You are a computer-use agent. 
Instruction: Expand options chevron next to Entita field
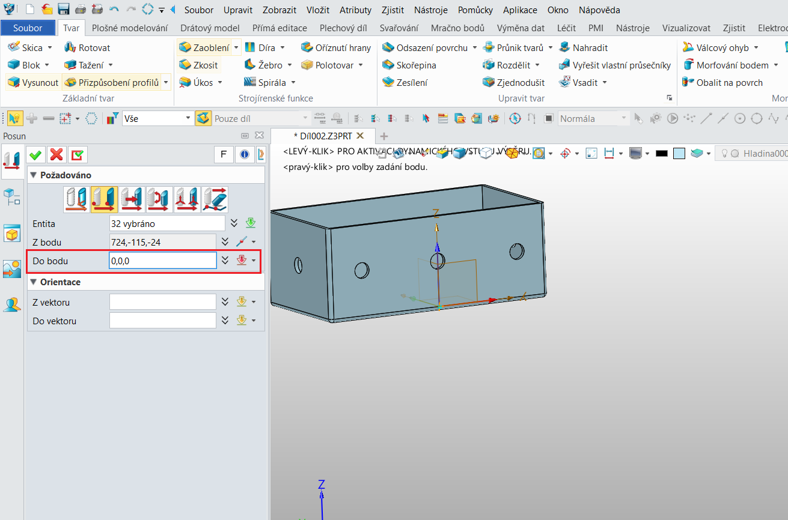[x=235, y=223]
